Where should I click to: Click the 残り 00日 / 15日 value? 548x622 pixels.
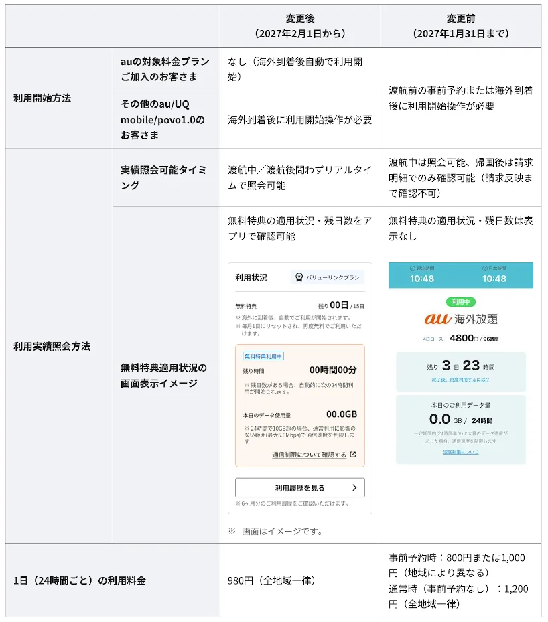[x=341, y=305]
